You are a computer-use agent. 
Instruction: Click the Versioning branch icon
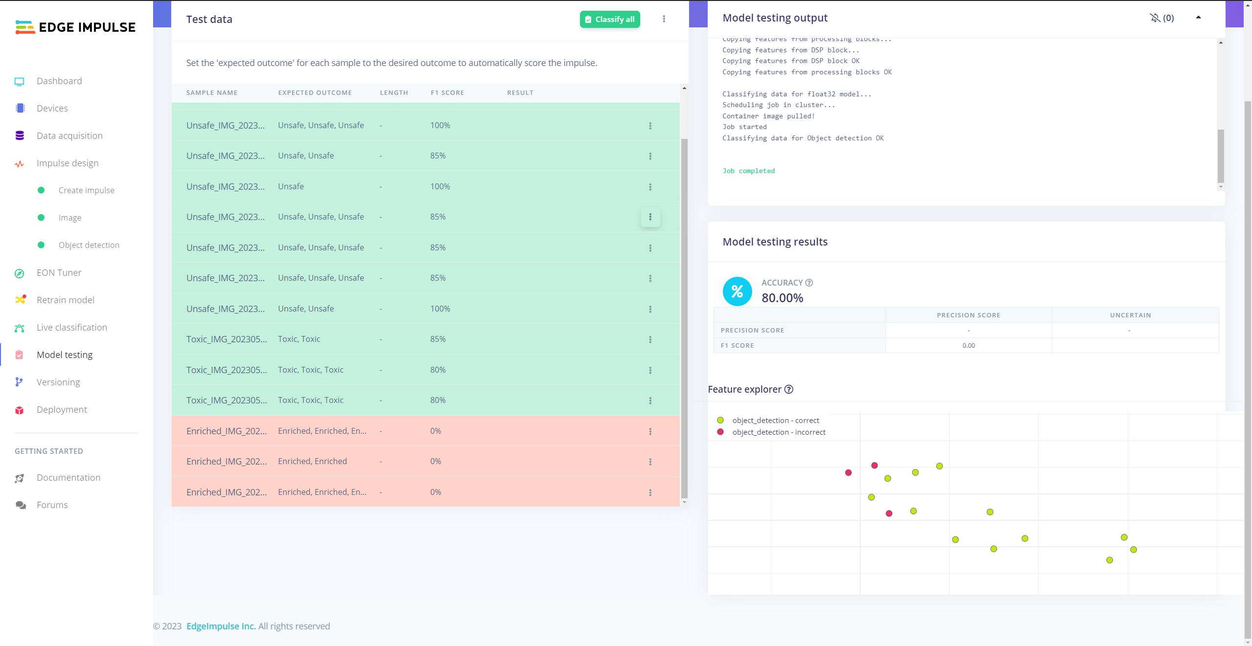(x=20, y=382)
